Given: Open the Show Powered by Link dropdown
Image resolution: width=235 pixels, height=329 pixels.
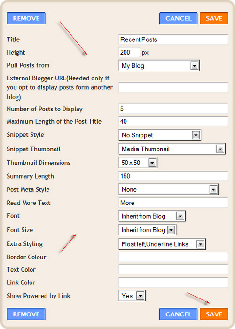Looking at the screenshot, I should coord(132,296).
